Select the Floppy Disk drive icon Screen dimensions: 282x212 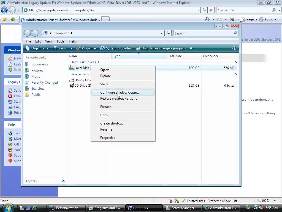[72, 80]
